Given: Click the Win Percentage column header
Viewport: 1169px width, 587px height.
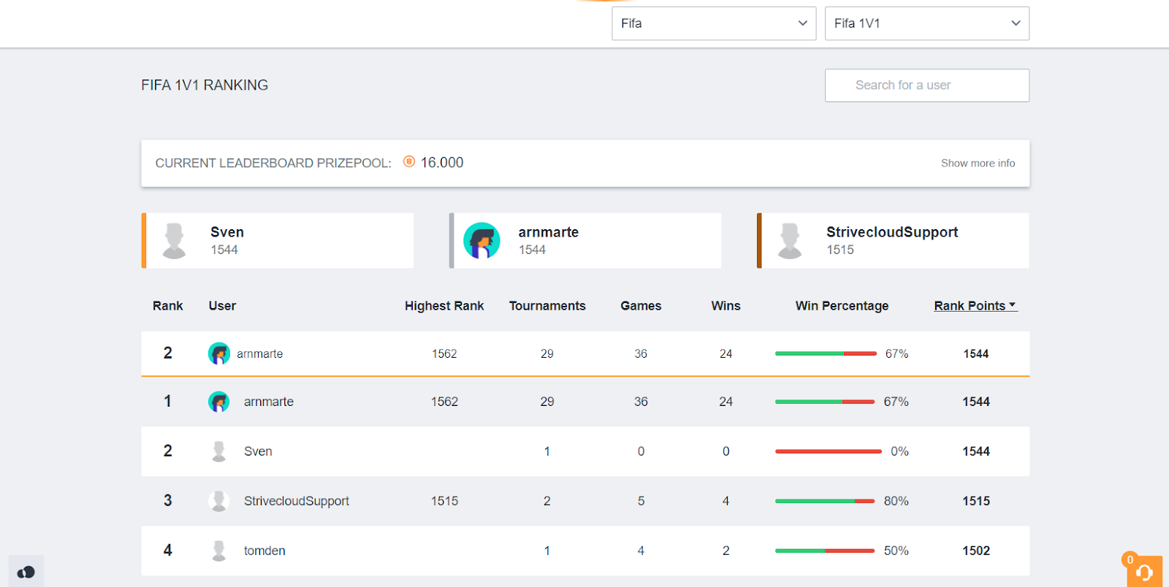Looking at the screenshot, I should click(x=842, y=306).
